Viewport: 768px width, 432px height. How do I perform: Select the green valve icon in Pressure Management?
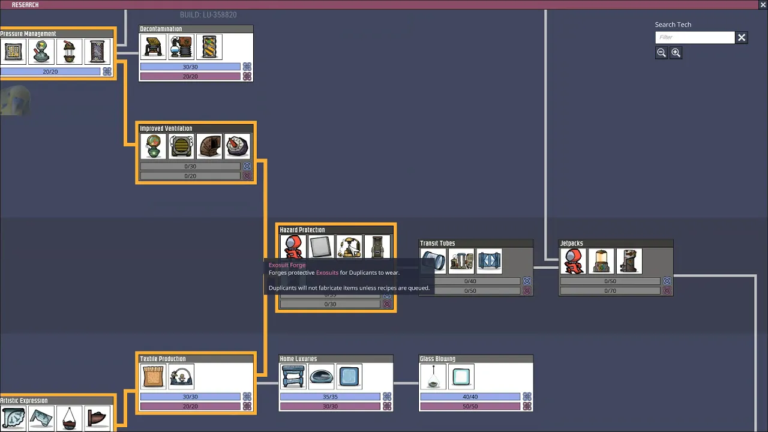pyautogui.click(x=41, y=52)
